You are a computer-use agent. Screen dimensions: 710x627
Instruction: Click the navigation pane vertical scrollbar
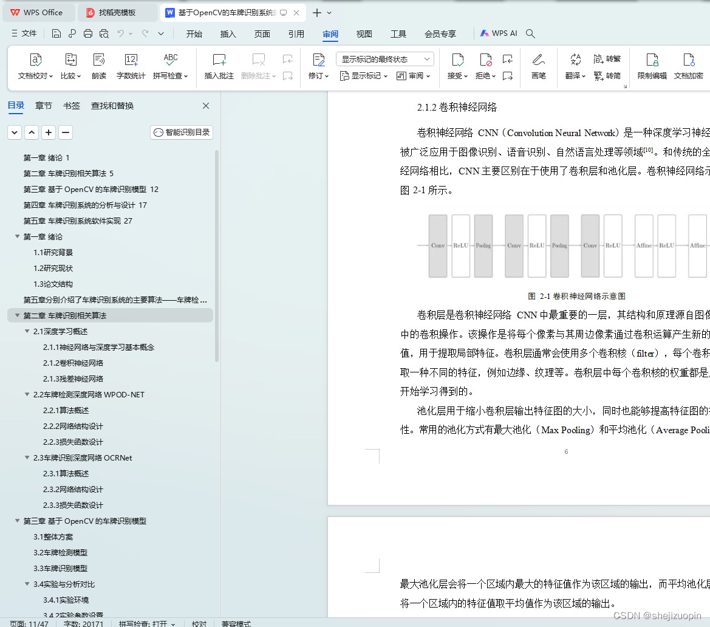[x=217, y=256]
